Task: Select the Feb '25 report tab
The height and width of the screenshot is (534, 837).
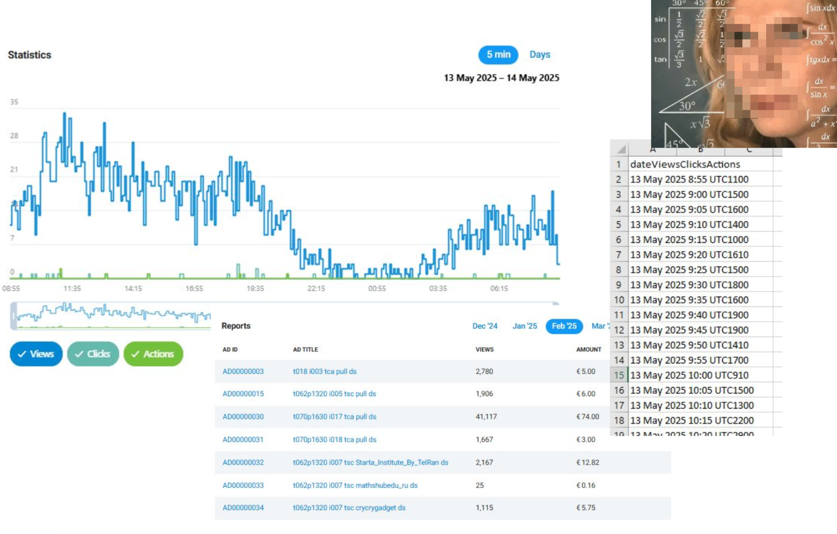Action: tap(564, 326)
